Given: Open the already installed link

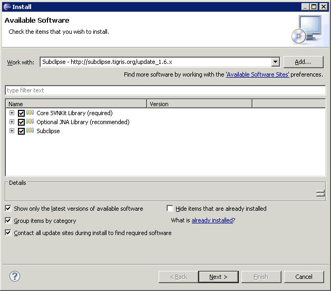Looking at the screenshot, I should (x=212, y=220).
